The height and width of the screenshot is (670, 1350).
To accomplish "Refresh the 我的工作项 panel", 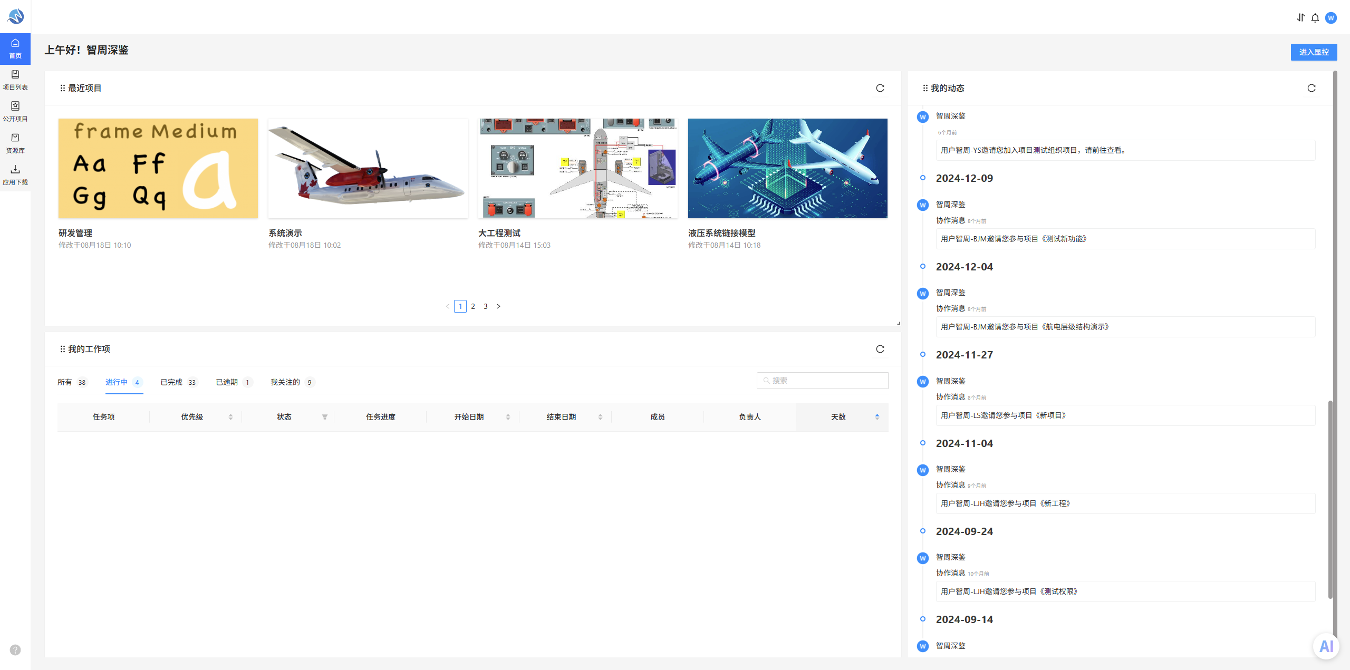I will [x=880, y=349].
